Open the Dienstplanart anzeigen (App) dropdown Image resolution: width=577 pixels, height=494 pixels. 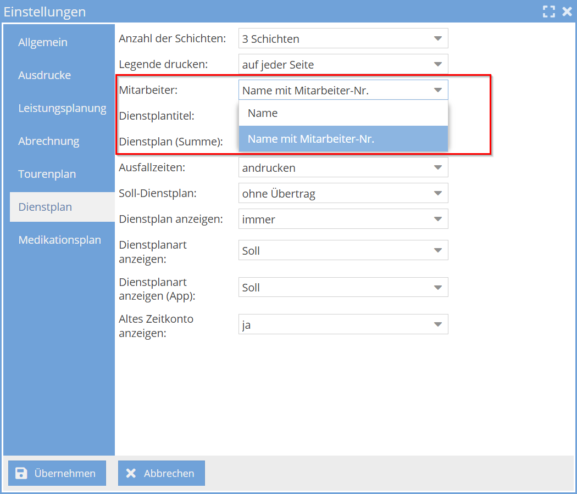tap(437, 288)
